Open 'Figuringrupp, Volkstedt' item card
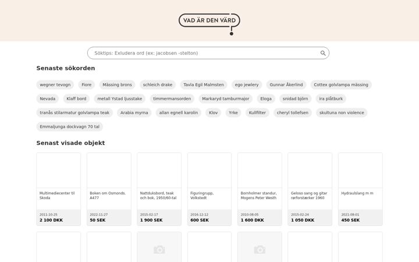419x262 pixels. point(210,189)
